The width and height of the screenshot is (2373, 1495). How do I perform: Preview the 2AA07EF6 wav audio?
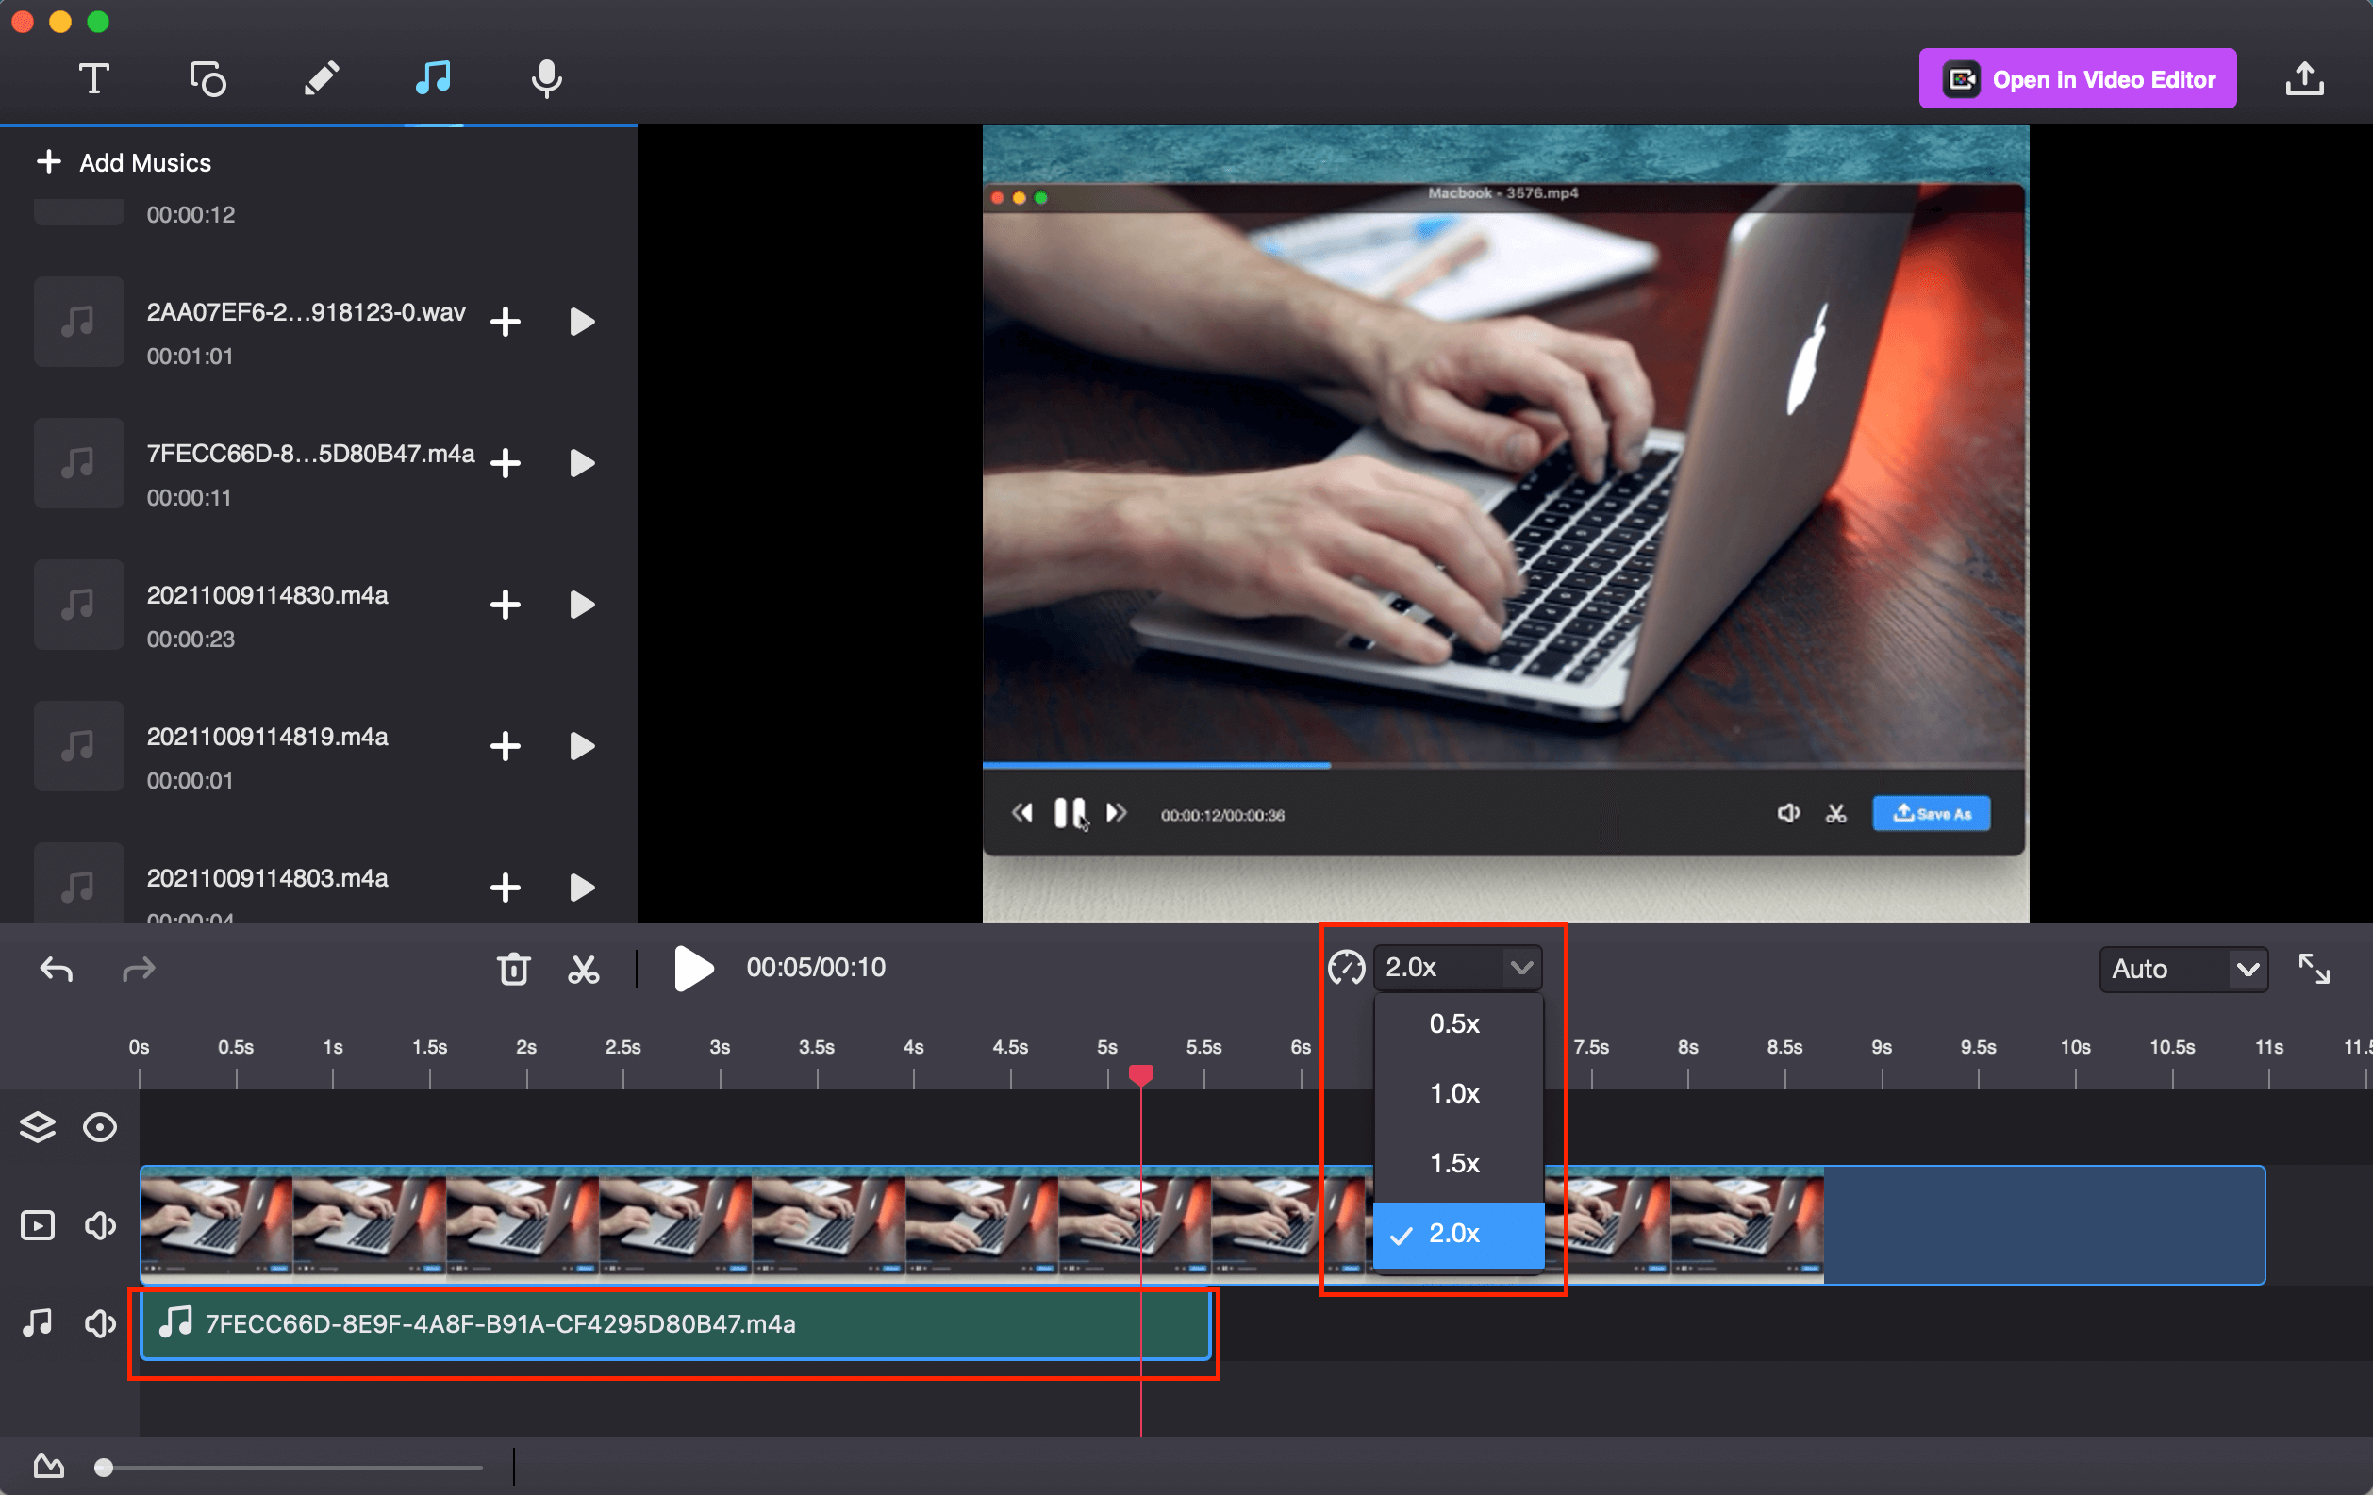pyautogui.click(x=581, y=322)
